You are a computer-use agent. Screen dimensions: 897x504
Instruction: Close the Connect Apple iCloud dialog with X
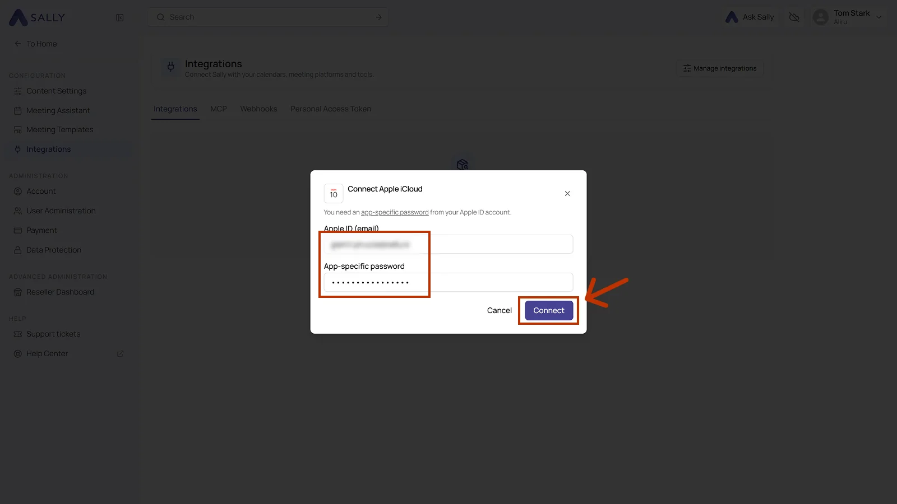click(567, 194)
